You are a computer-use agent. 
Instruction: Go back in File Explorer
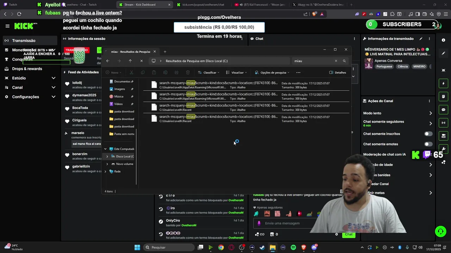pos(108,61)
